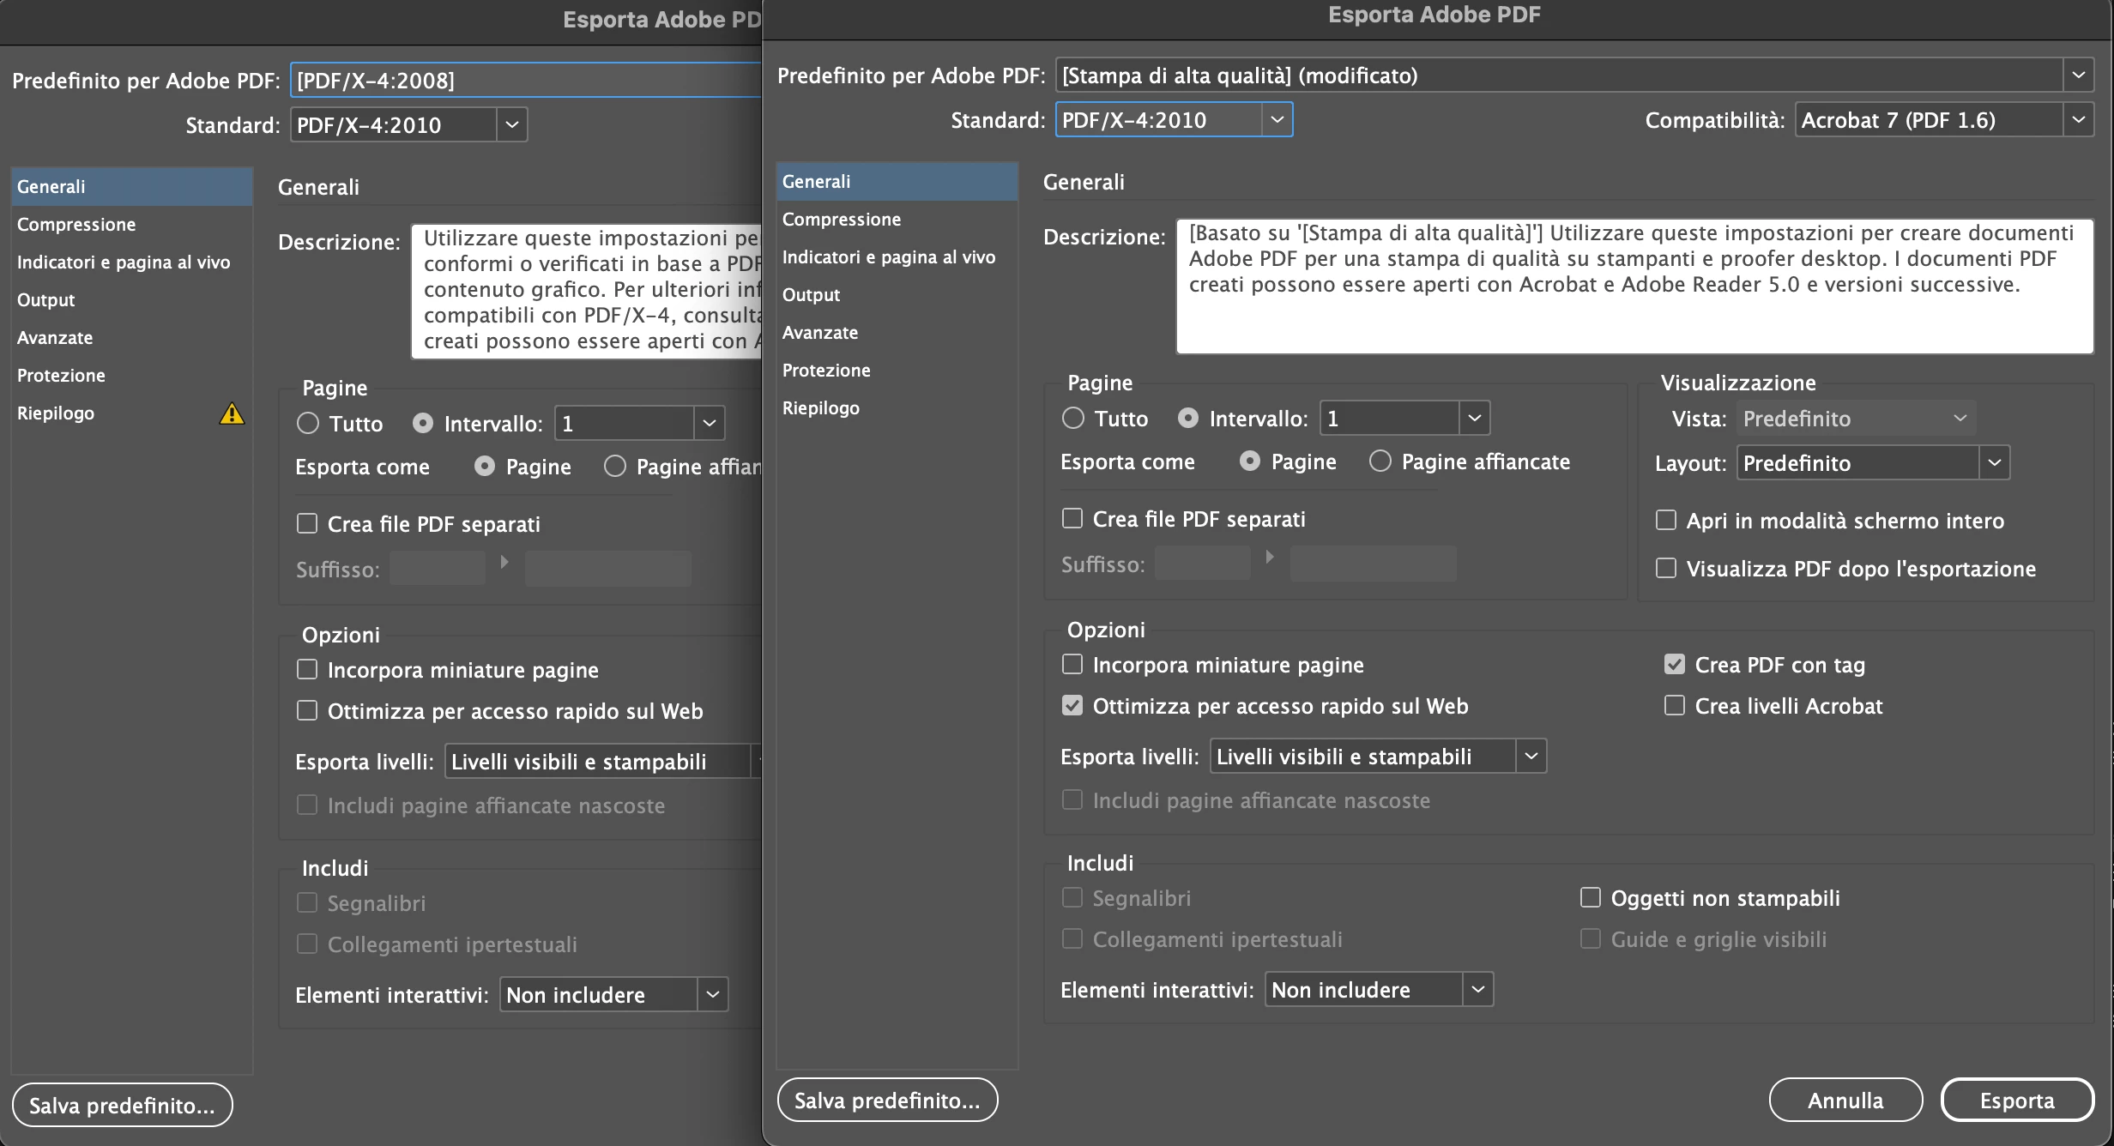Uncheck Crea PDF con tag
The image size is (2114, 1146).
[1675, 665]
